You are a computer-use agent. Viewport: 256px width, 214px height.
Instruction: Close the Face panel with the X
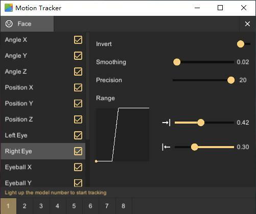pos(247,24)
